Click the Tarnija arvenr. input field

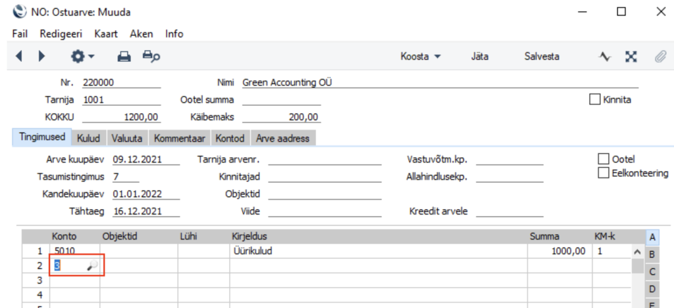click(324, 159)
